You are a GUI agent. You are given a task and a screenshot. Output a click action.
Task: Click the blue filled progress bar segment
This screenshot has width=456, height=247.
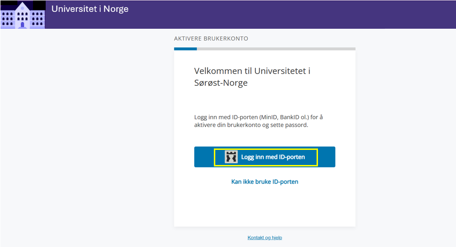coord(185,49)
